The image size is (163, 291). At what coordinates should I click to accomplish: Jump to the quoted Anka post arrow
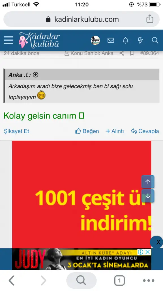point(35,75)
